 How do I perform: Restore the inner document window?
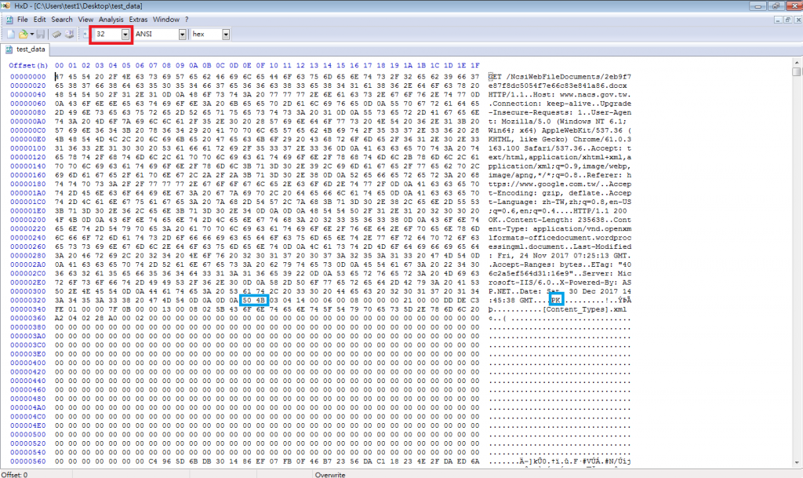(x=787, y=20)
